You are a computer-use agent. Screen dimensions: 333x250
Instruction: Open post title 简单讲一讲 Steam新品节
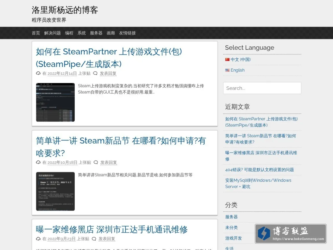[121, 147]
